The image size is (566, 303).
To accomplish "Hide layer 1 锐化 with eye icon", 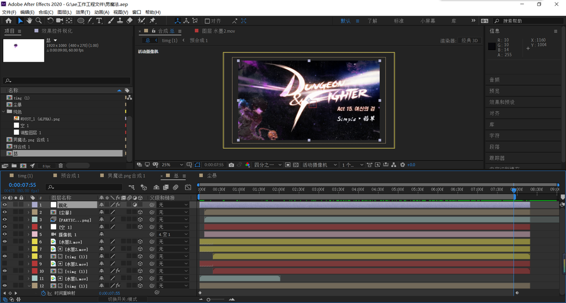I will (x=5, y=205).
